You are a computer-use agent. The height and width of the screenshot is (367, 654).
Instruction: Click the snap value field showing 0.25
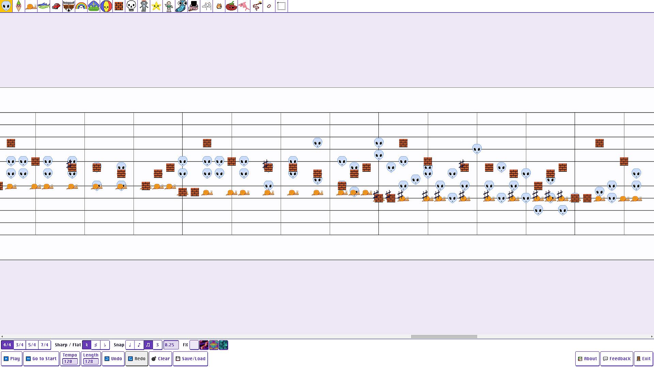pos(171,345)
